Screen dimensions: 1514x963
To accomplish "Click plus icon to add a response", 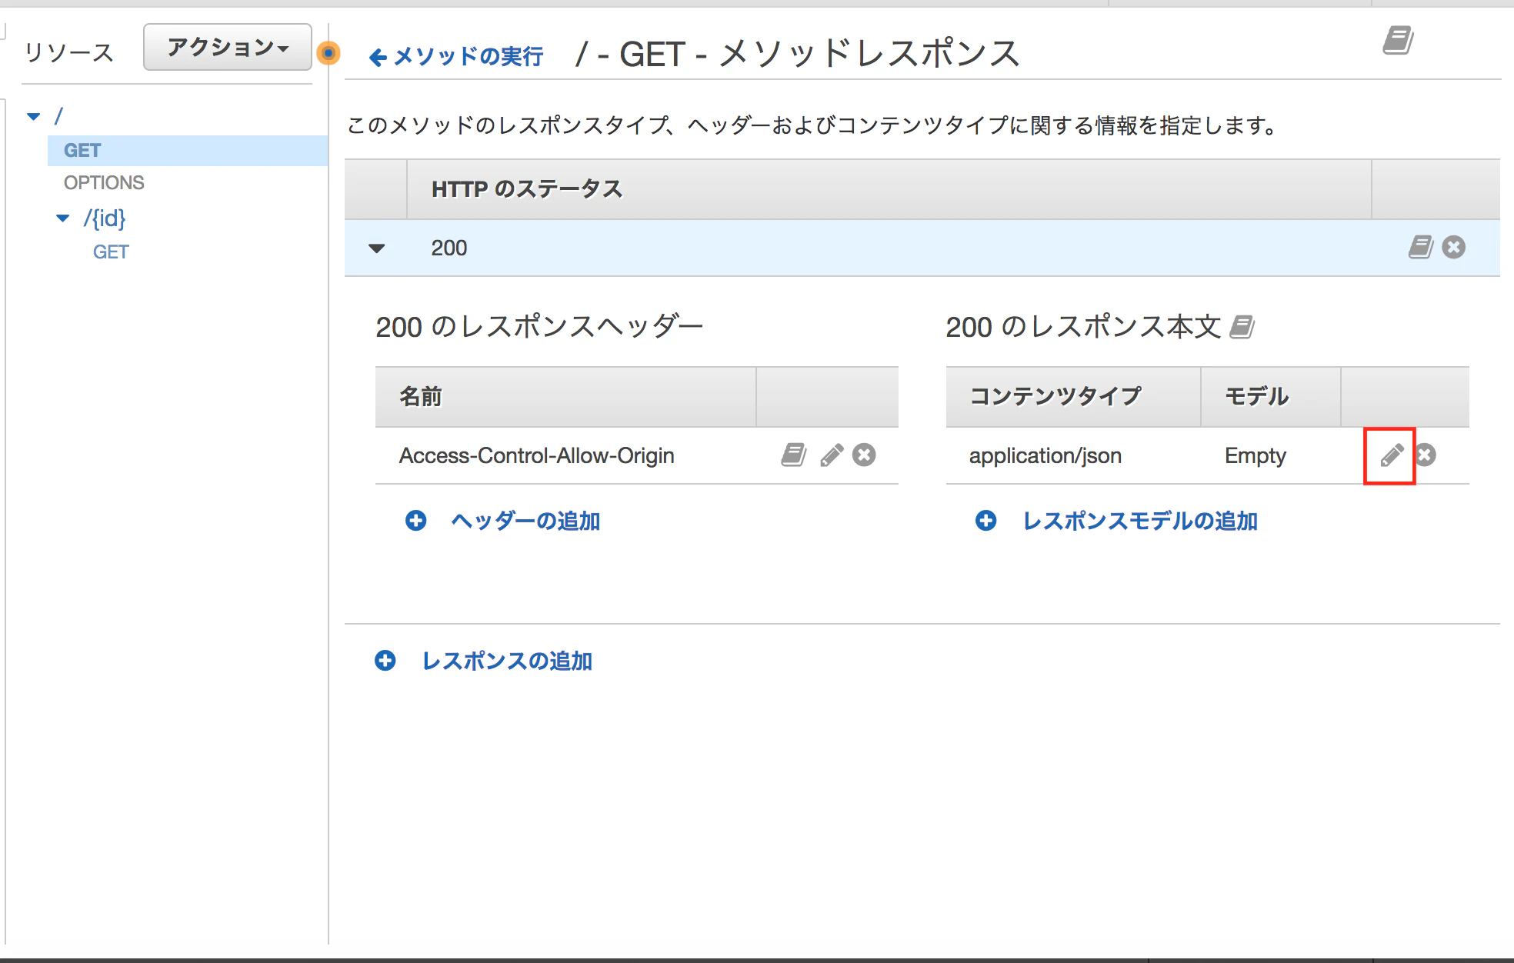I will pos(385,661).
